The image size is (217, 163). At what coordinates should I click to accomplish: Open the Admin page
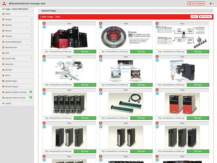tap(17, 76)
